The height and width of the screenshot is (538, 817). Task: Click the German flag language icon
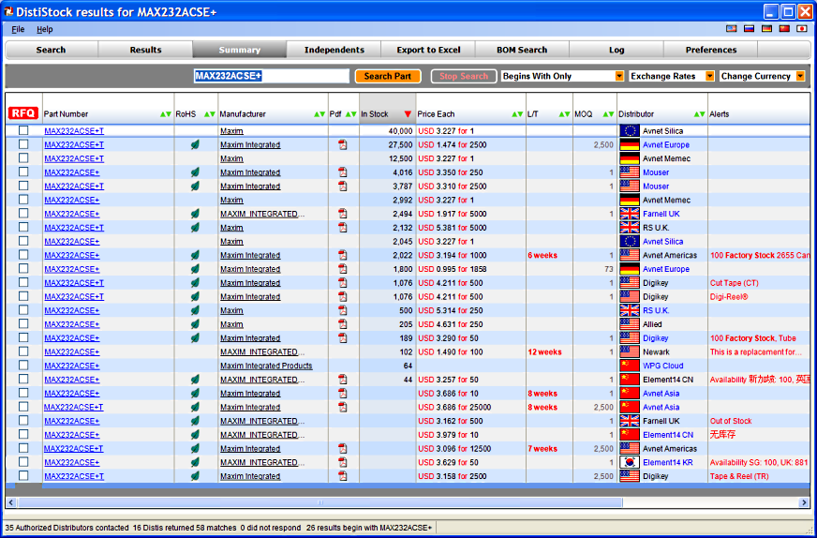(766, 29)
